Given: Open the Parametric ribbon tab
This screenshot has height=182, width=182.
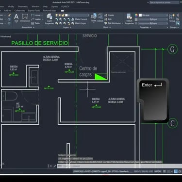Looking at the screenshot, I should click(23, 6).
